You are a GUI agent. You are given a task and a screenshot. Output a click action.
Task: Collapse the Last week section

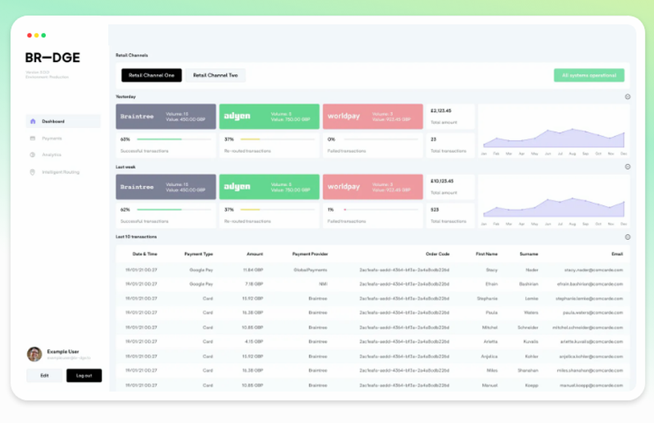coord(628,166)
